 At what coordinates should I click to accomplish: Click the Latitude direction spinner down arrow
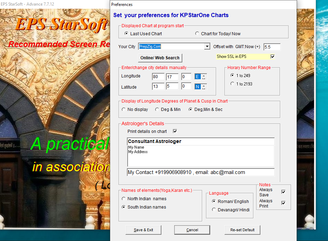(x=204, y=88)
